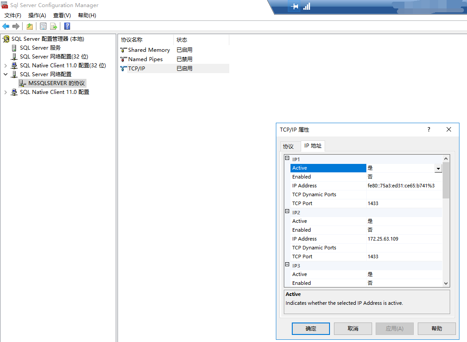
Task: Click the IP1 TCP Dynamic Ports value field
Action: tap(404, 194)
